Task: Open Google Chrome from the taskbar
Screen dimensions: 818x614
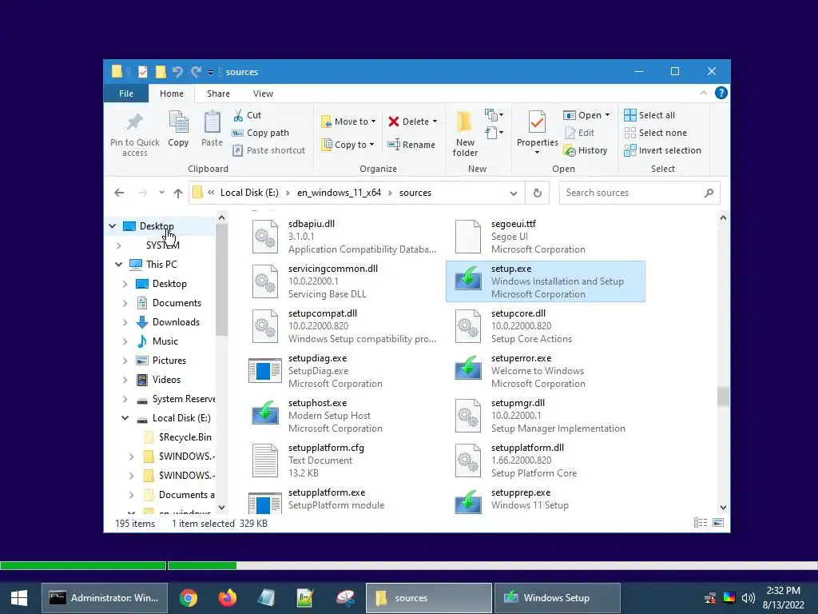Action: (189, 598)
